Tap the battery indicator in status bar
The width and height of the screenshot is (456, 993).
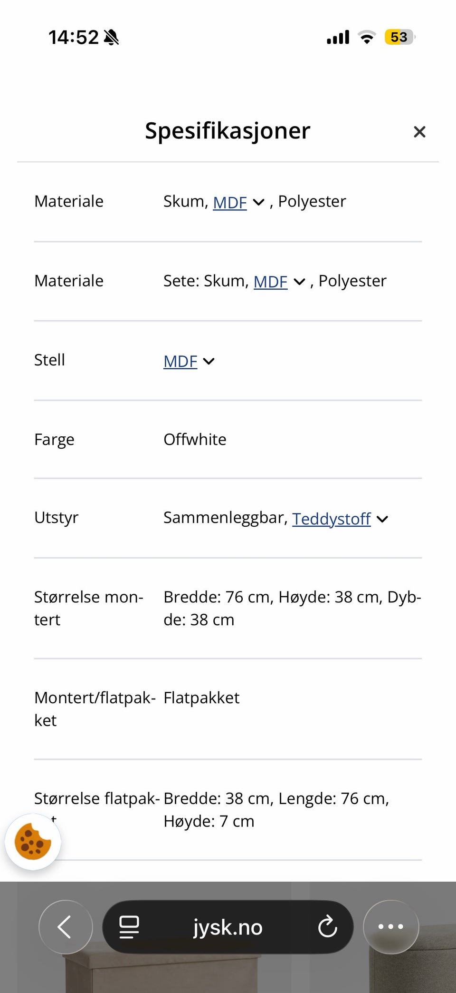[399, 37]
